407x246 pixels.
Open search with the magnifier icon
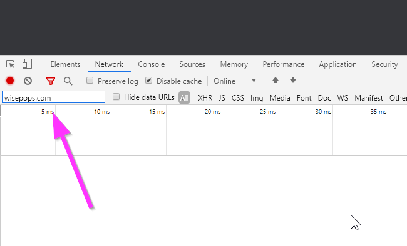click(68, 81)
